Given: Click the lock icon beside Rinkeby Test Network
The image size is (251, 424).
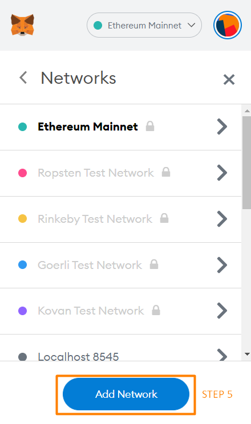Looking at the screenshot, I should click(x=164, y=218).
